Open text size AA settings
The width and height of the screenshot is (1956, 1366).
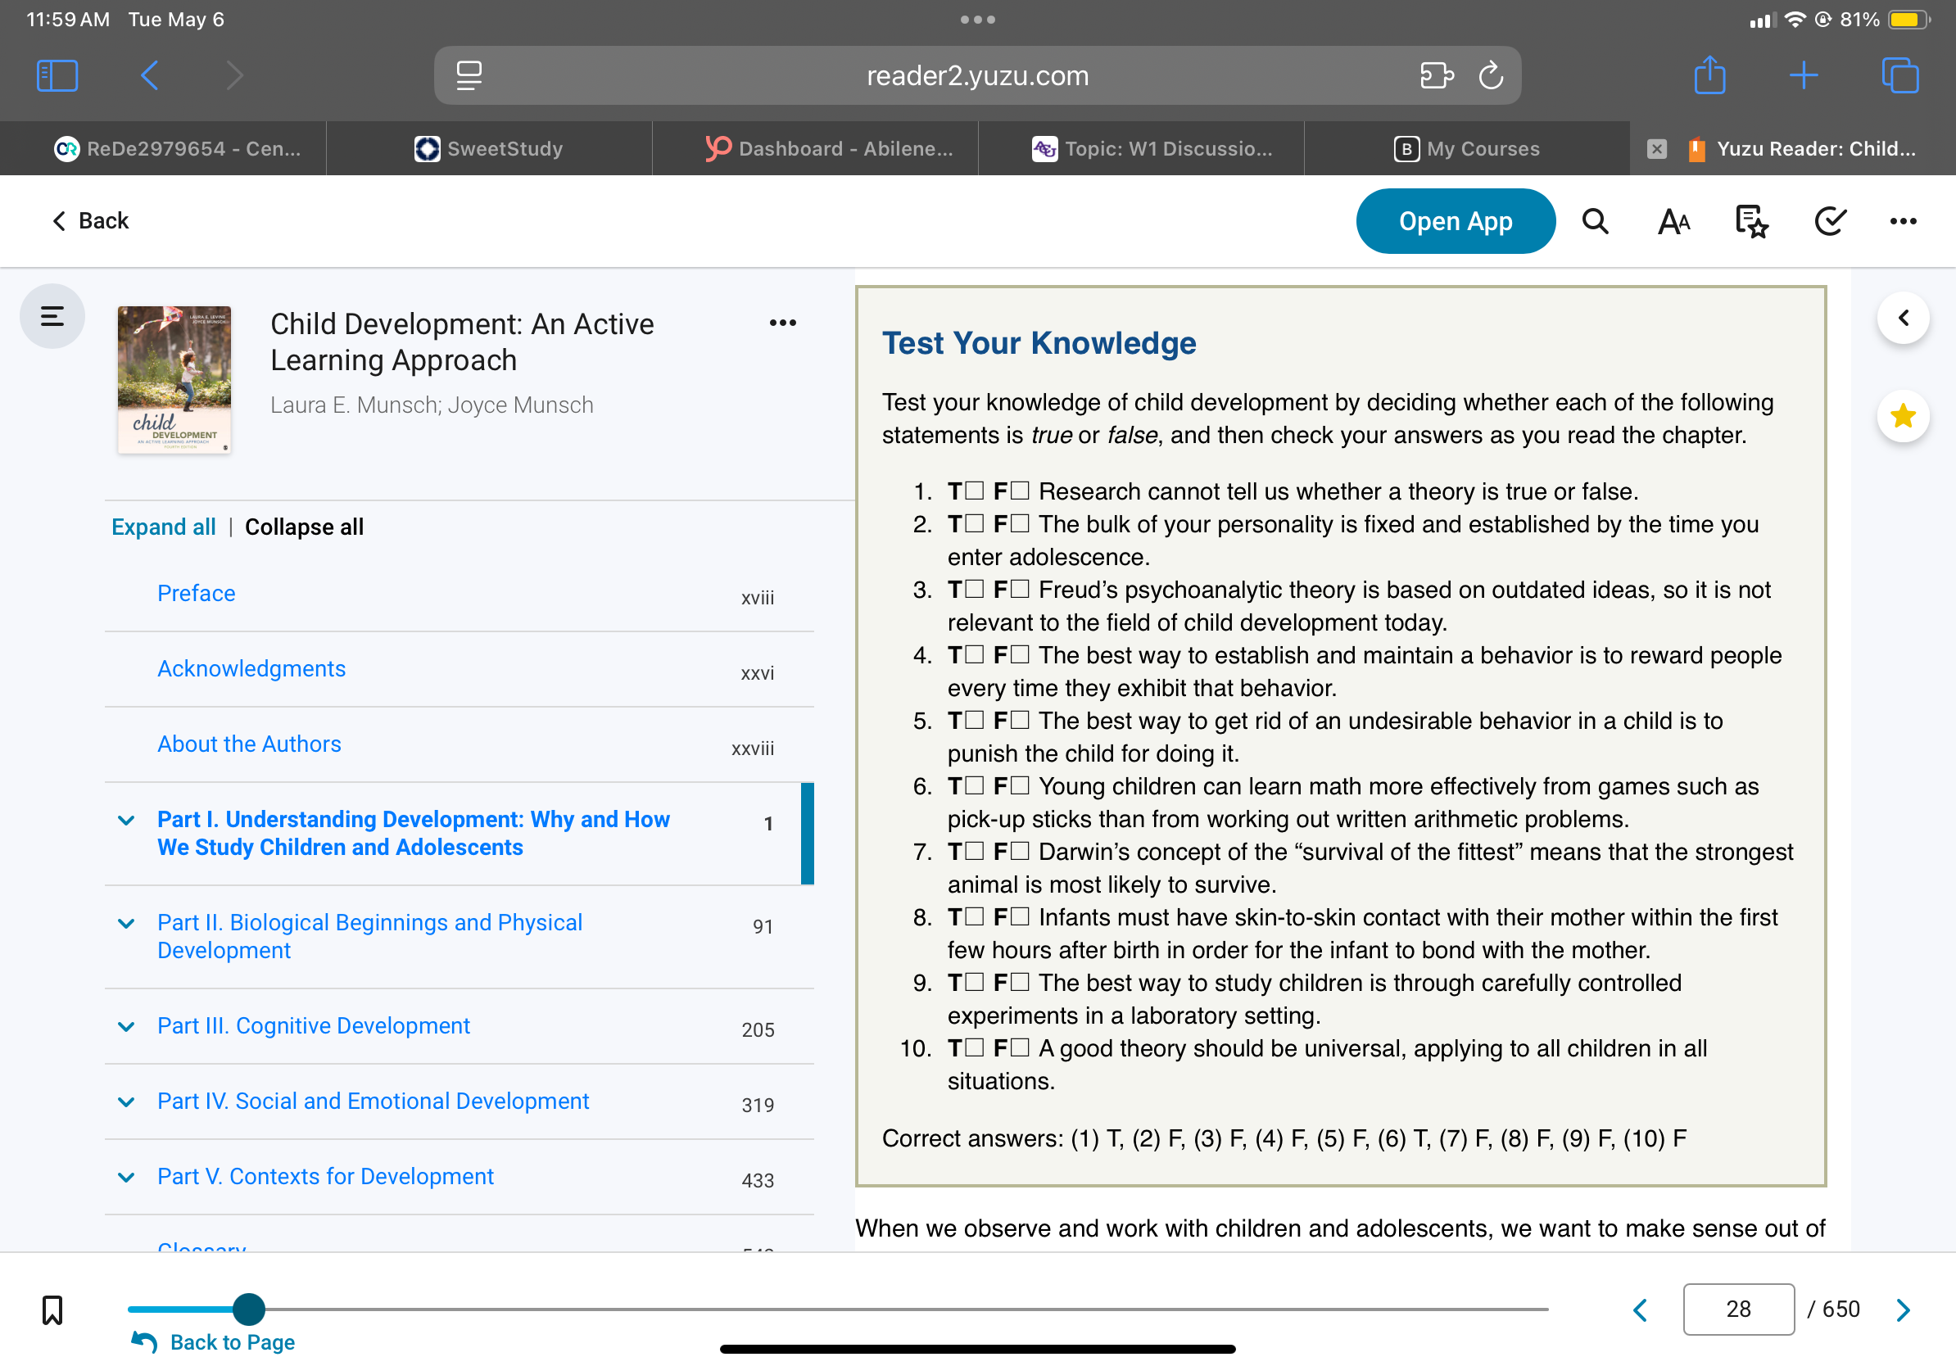[1673, 221]
